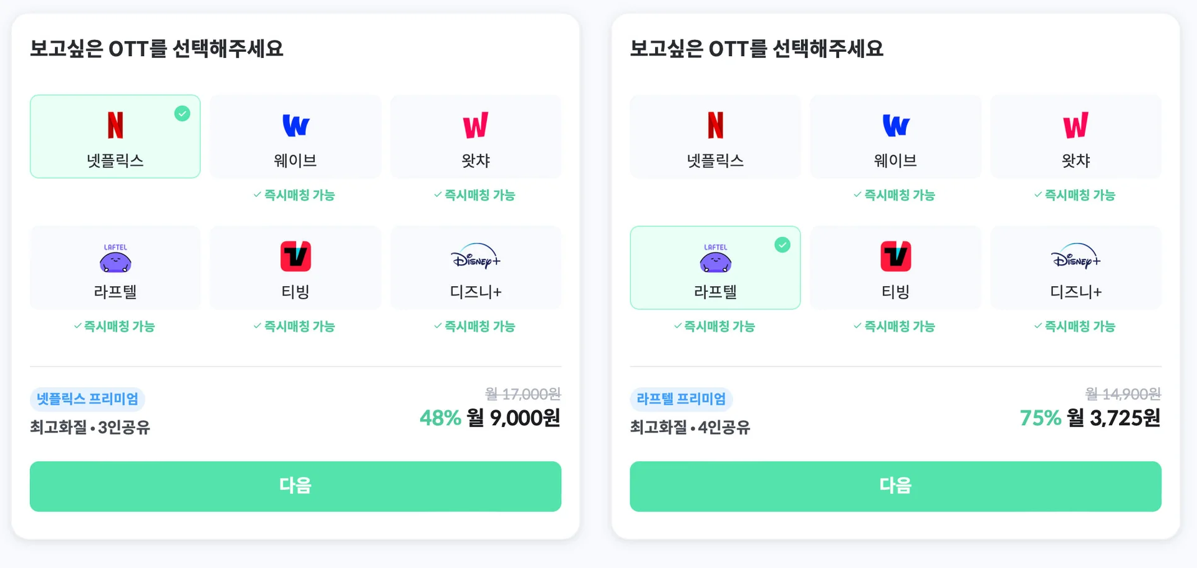Image resolution: width=1197 pixels, height=568 pixels.
Task: Select the Disney+ logo in left panel
Action: tap(476, 256)
